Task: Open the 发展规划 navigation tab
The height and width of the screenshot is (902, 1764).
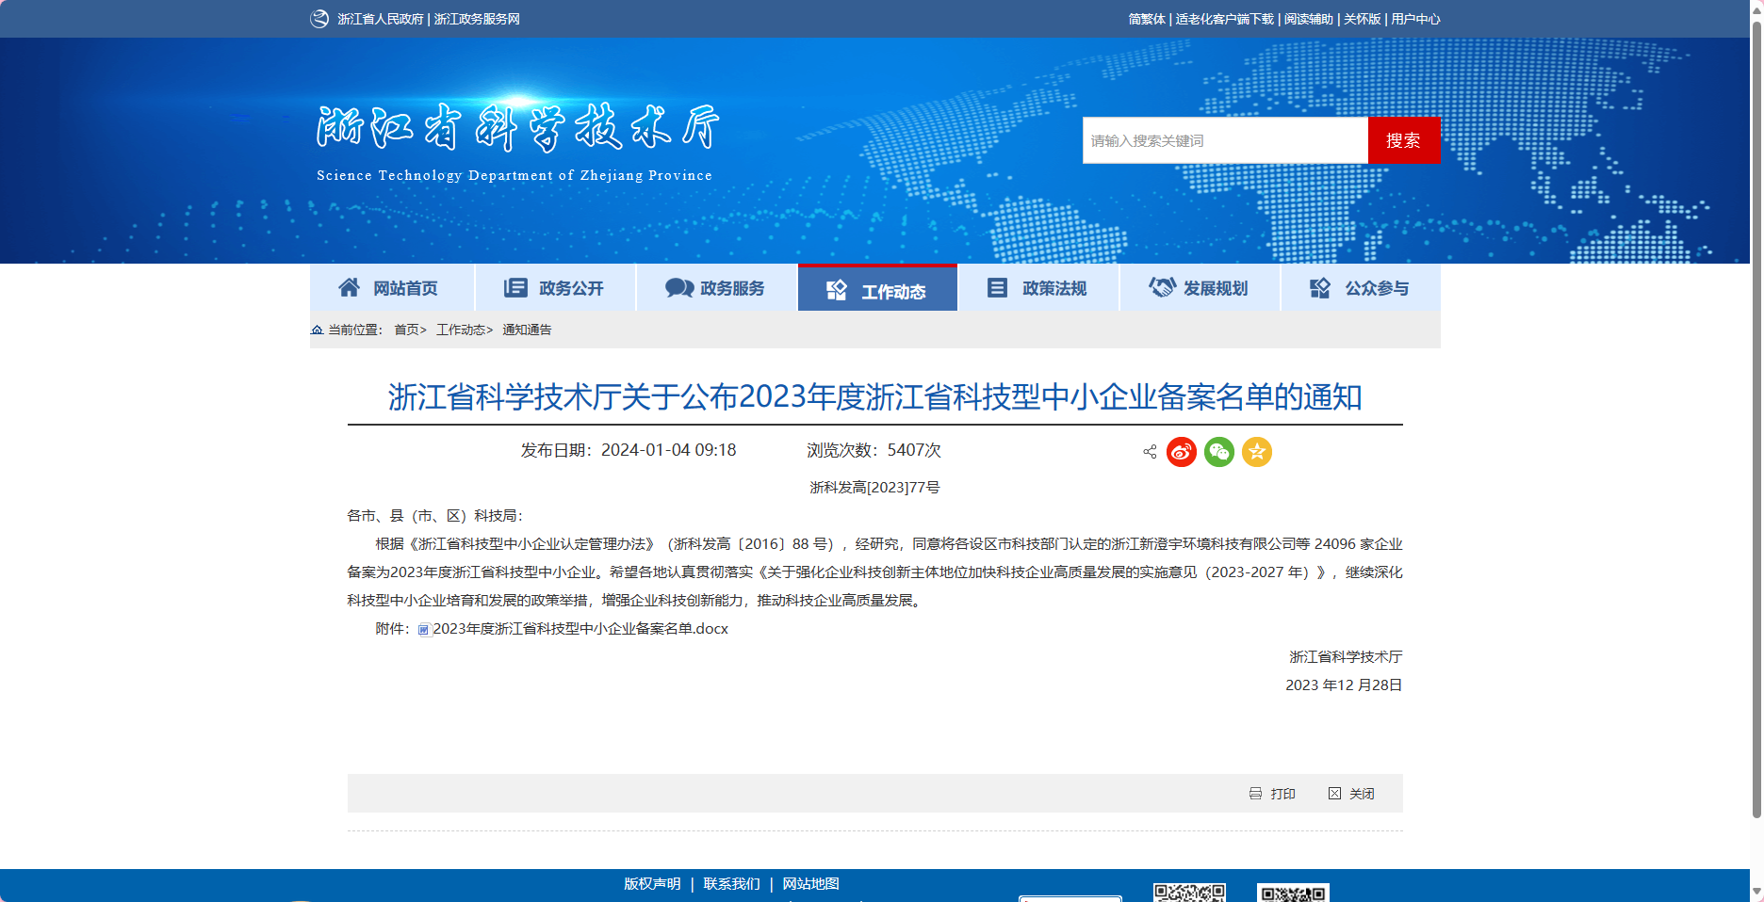Action: click(x=1200, y=287)
